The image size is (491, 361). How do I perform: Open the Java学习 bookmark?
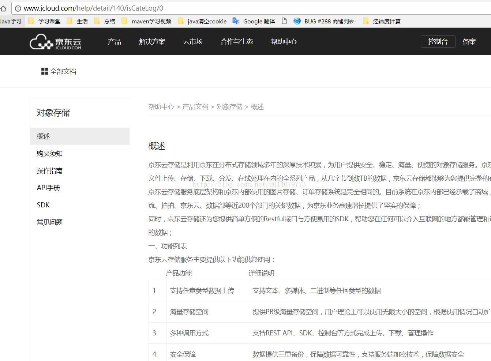pyautogui.click(x=11, y=21)
